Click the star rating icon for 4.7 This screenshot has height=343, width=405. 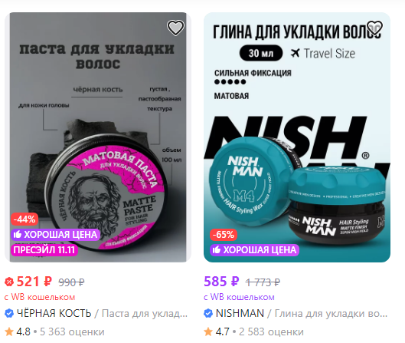point(208,331)
